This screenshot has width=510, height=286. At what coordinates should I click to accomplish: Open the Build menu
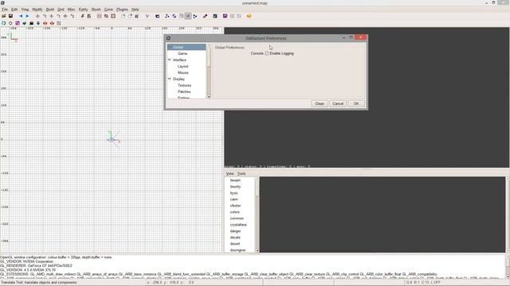click(x=49, y=10)
